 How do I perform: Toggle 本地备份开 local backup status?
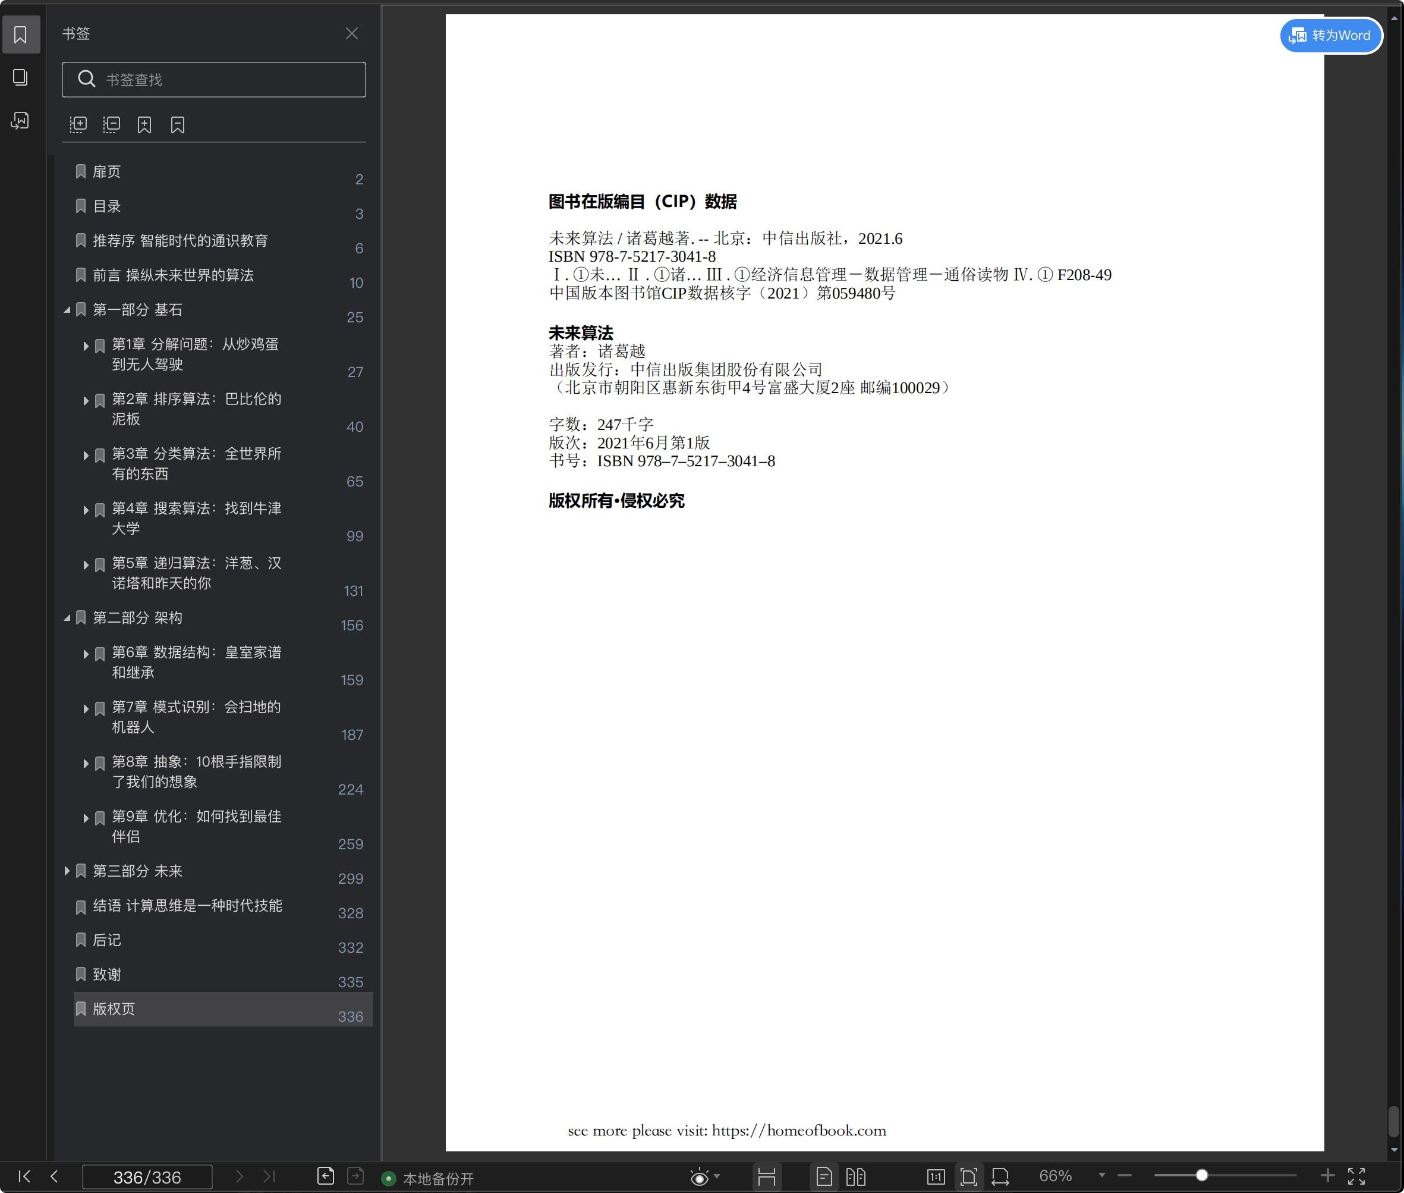428,1179
